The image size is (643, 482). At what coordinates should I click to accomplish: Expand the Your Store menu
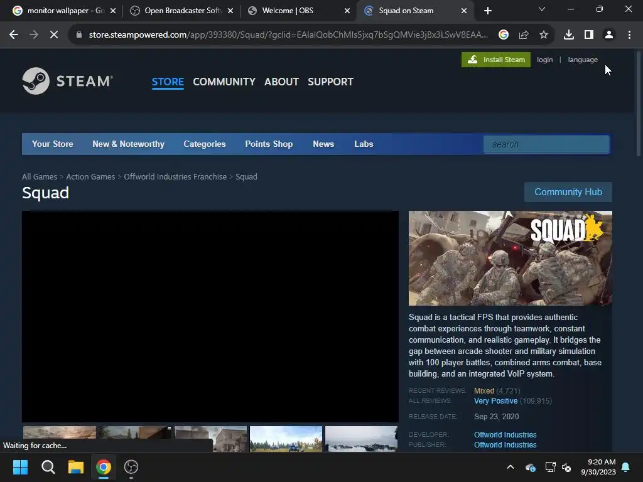53,144
